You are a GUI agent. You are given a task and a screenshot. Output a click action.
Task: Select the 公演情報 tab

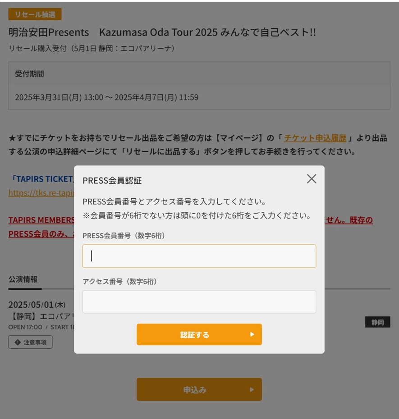coord(23,279)
